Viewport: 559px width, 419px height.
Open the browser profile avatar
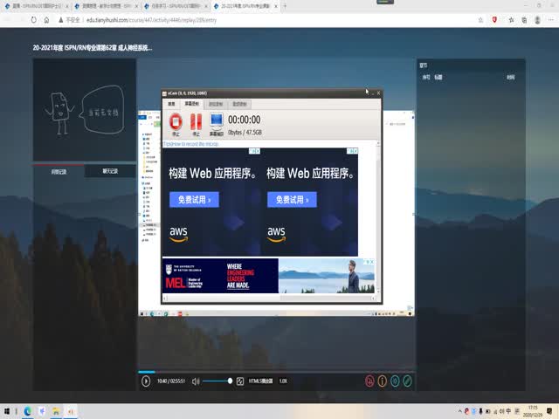coord(538,20)
